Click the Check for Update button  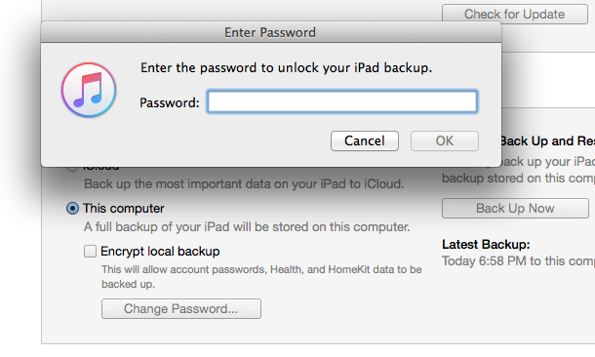pyautogui.click(x=515, y=14)
